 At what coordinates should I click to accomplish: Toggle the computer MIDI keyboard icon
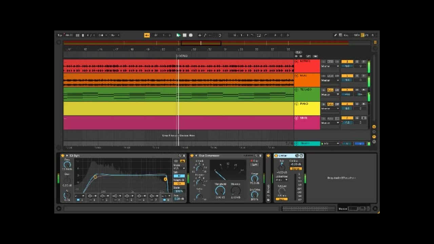340,35
